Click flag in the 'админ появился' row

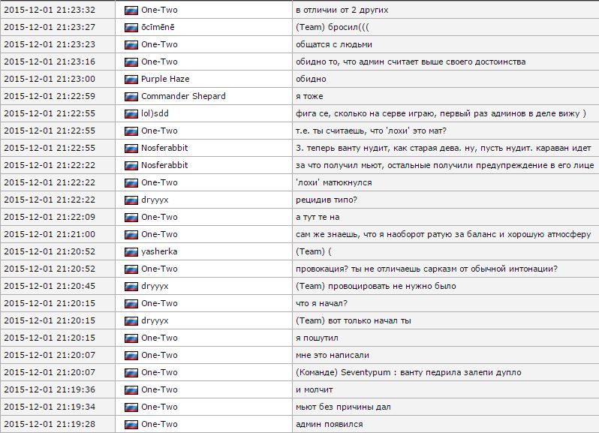point(131,424)
